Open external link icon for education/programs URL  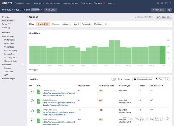(69, 105)
